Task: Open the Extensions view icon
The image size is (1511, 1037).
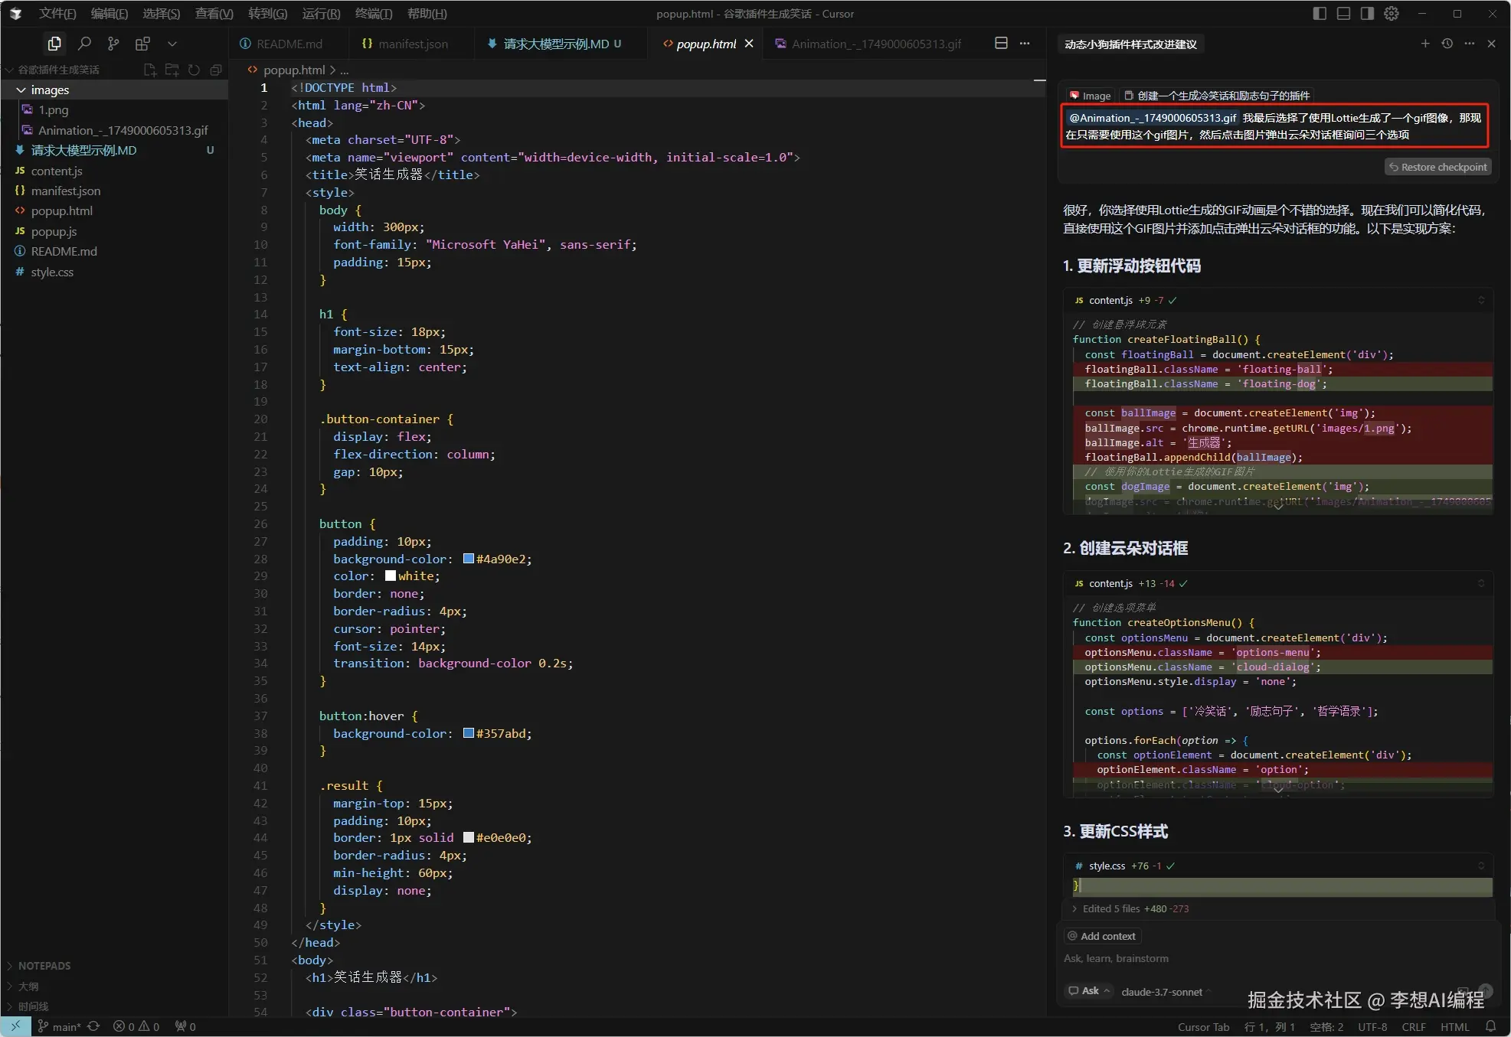Action: pyautogui.click(x=142, y=44)
